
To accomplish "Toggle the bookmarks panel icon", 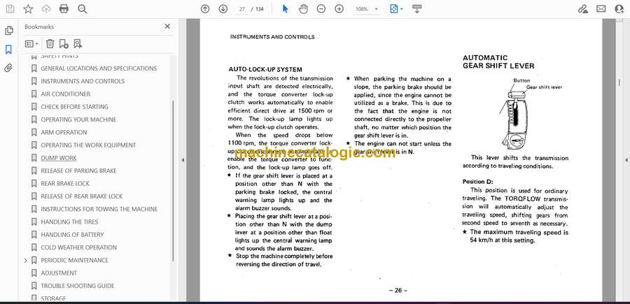I will (x=8, y=50).
